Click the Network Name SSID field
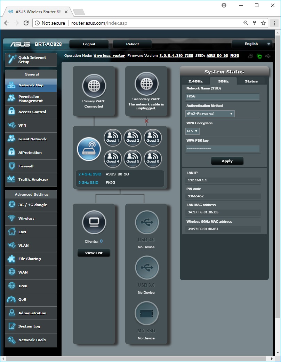The height and width of the screenshot is (362, 281). tap(223, 97)
